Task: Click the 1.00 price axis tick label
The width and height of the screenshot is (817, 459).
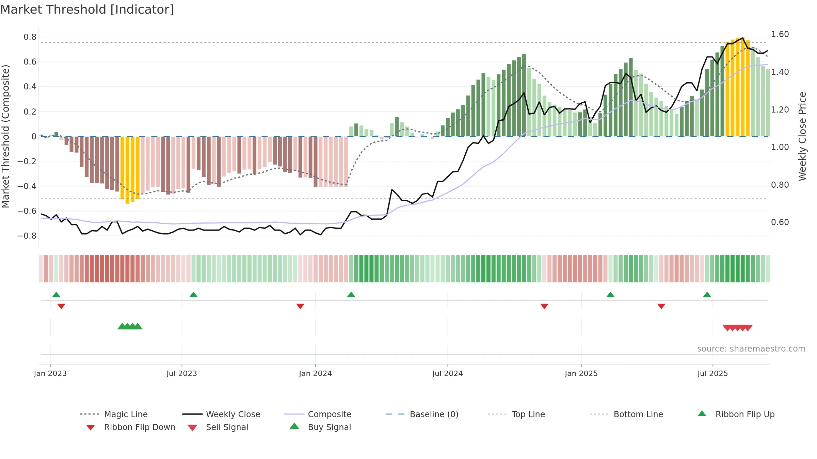Action: pos(780,147)
